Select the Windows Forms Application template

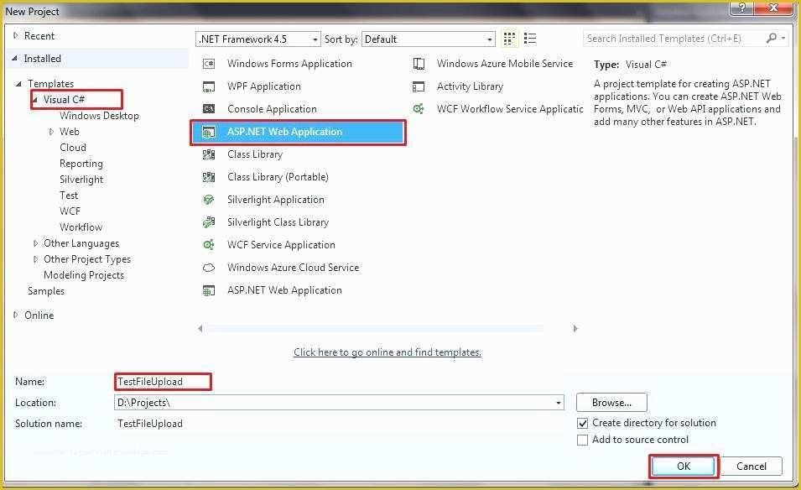click(x=289, y=64)
